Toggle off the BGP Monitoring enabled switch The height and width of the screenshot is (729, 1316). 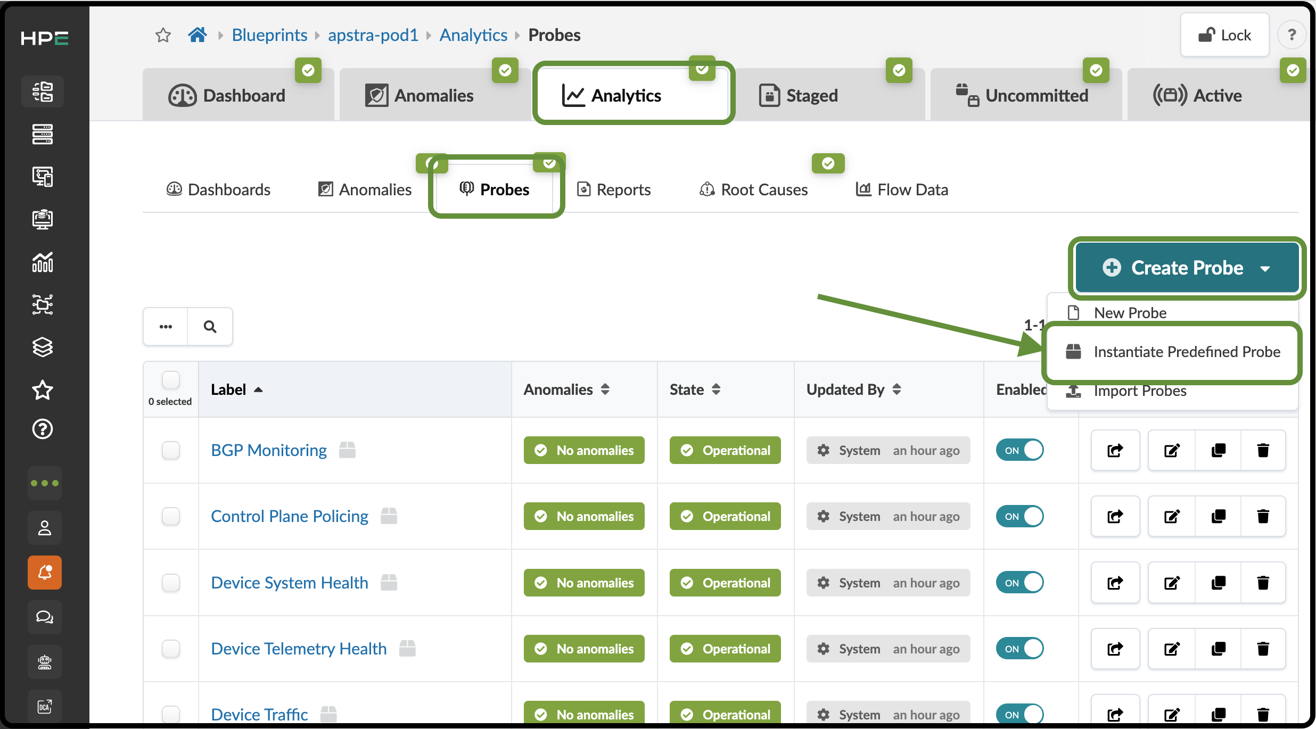pos(1020,450)
